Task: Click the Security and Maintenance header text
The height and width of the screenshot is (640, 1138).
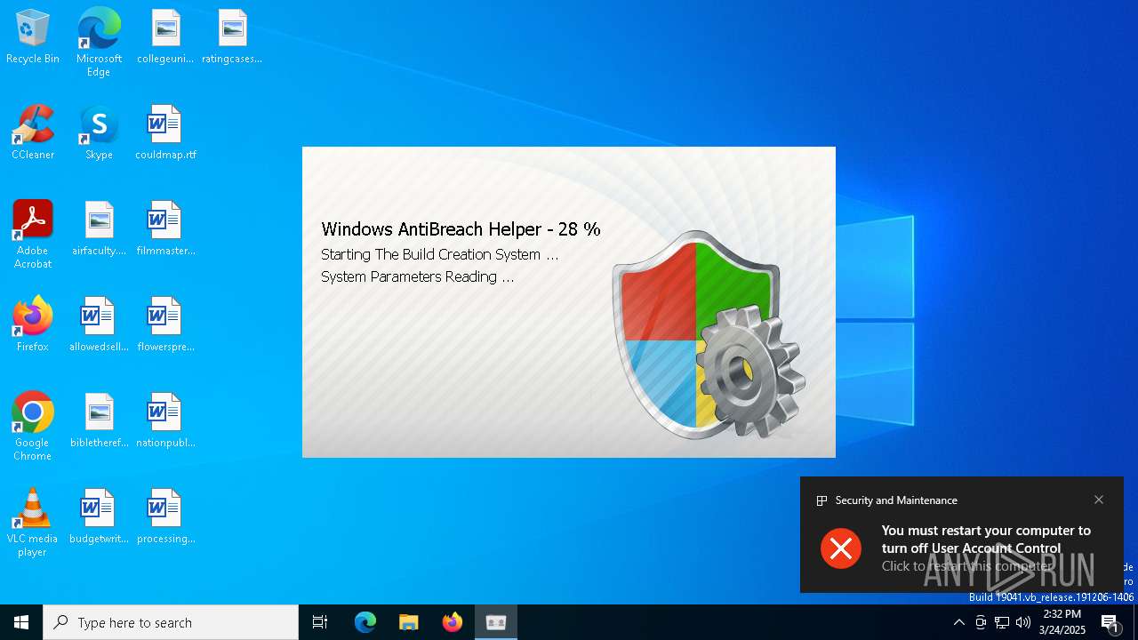Action: tap(896, 500)
